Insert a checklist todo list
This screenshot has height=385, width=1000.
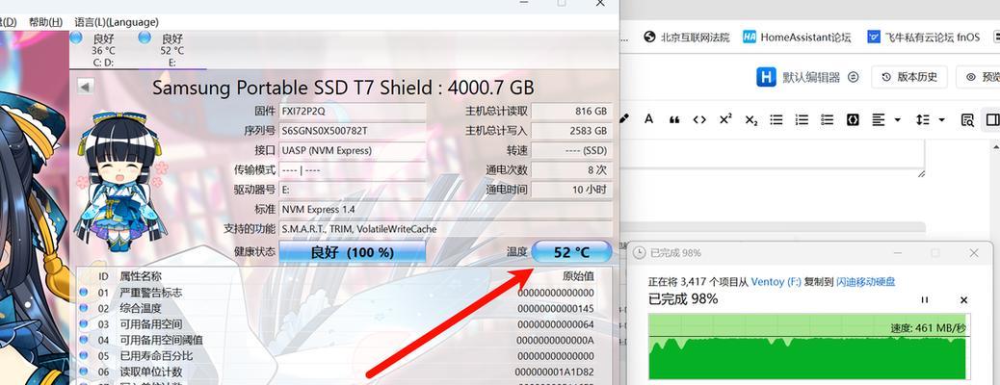(828, 120)
